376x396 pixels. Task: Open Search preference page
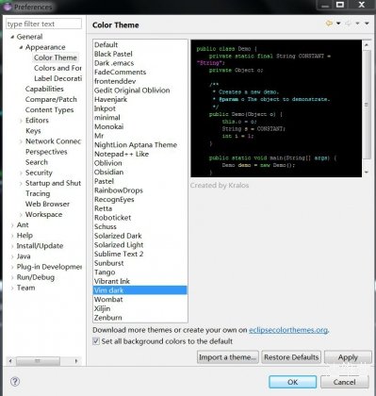click(37, 162)
